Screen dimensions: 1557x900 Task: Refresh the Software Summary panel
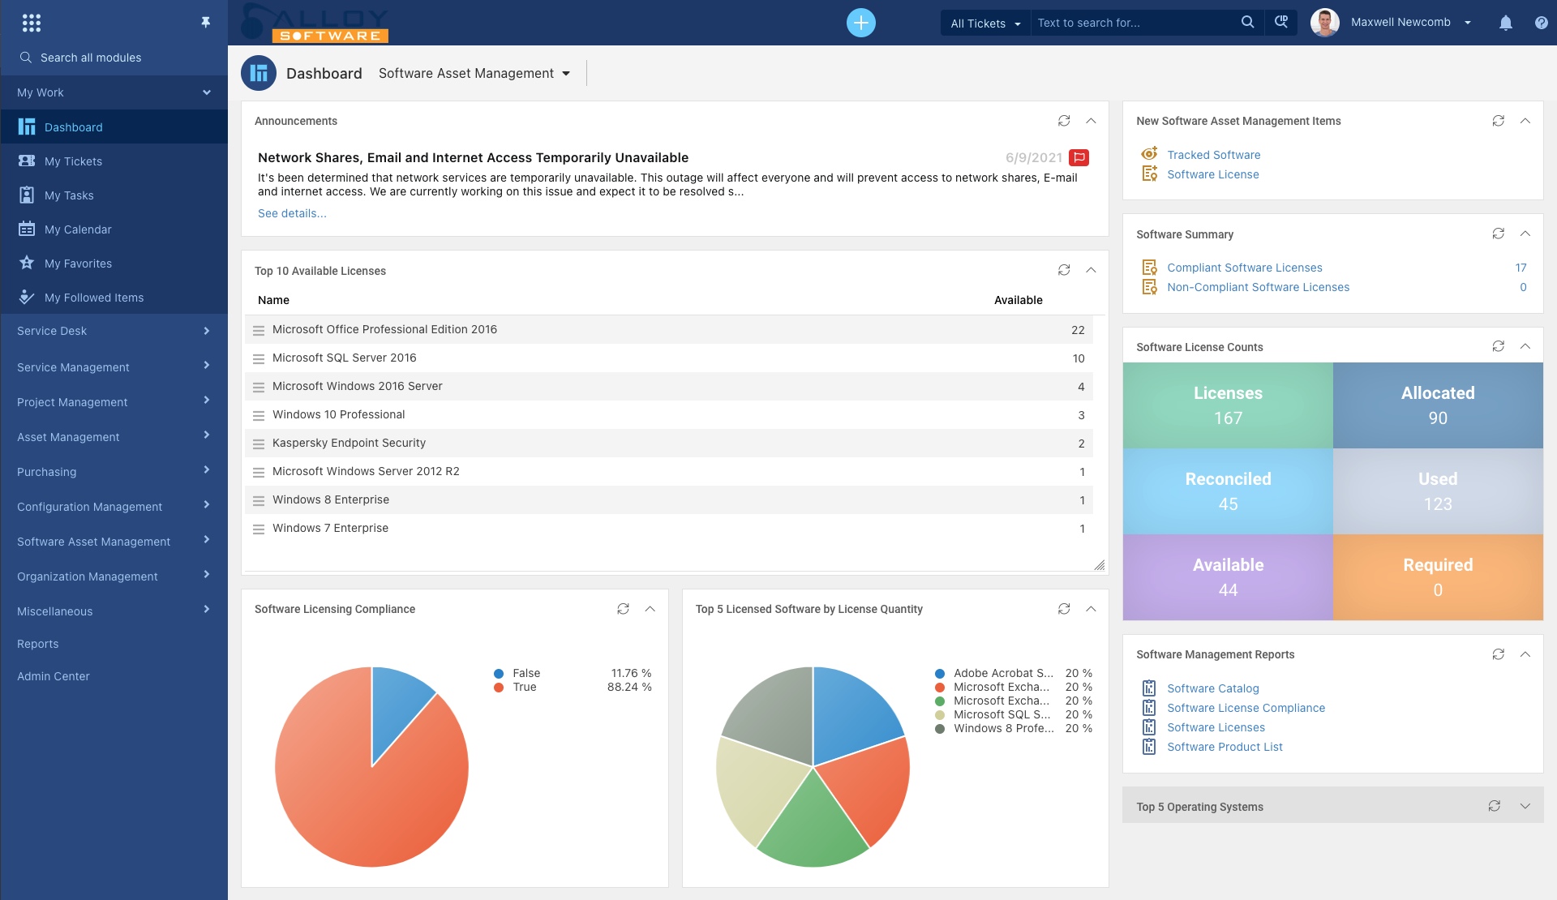[1497, 233]
